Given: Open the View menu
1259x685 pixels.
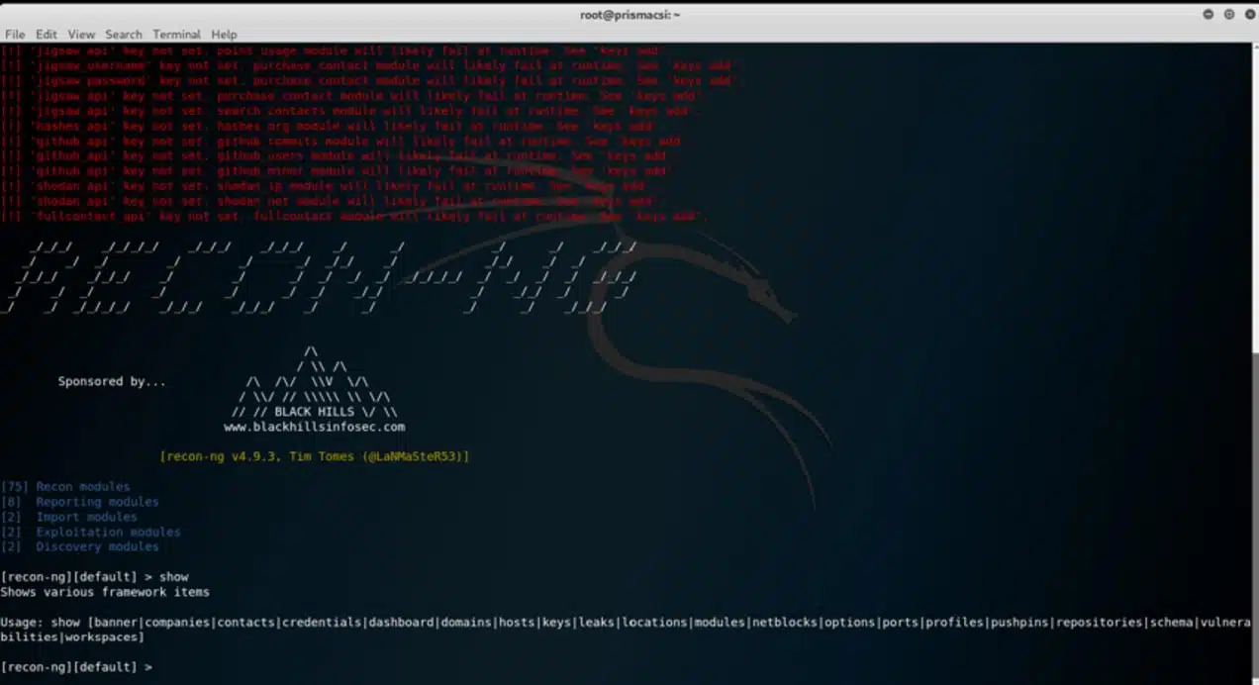Looking at the screenshot, I should tap(80, 34).
